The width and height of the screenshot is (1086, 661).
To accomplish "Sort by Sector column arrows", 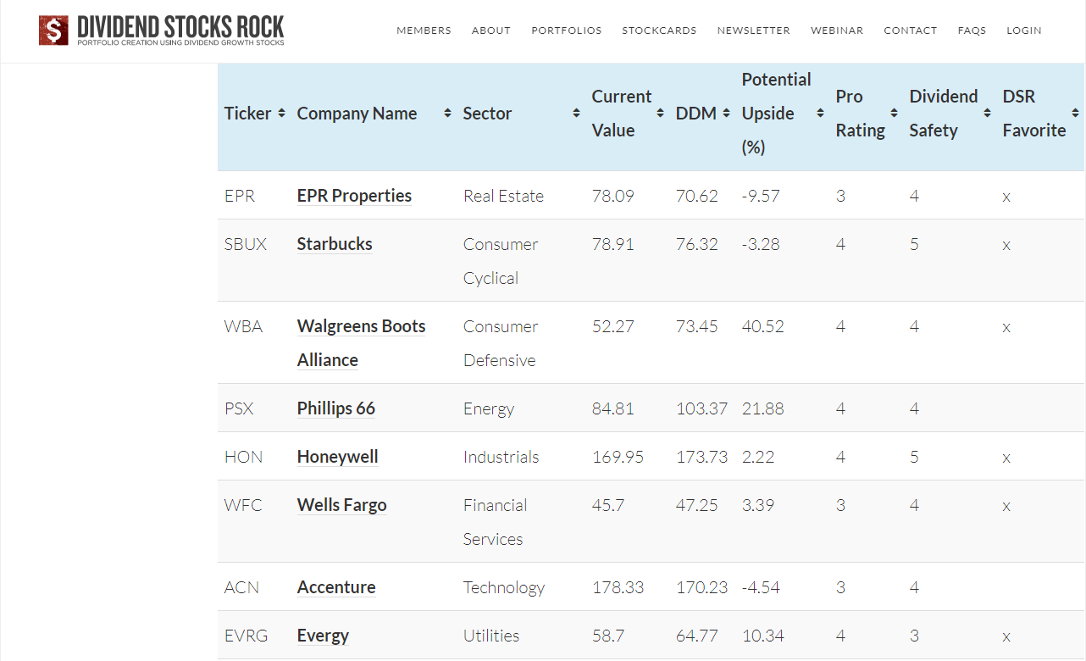I will tap(576, 114).
